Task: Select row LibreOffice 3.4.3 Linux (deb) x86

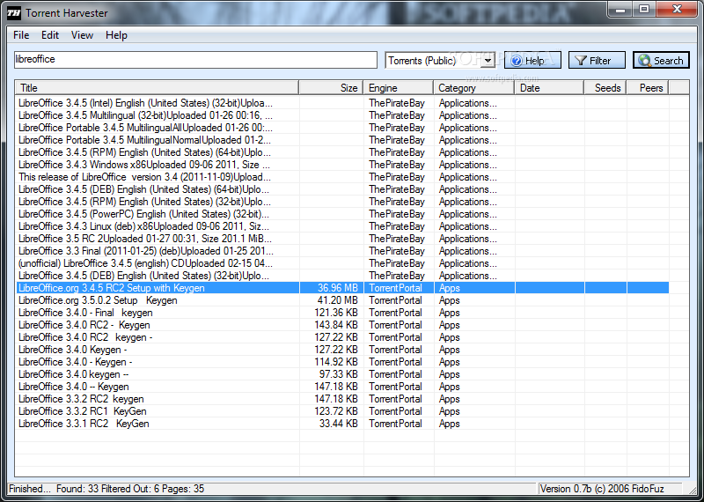Action: tap(342, 226)
